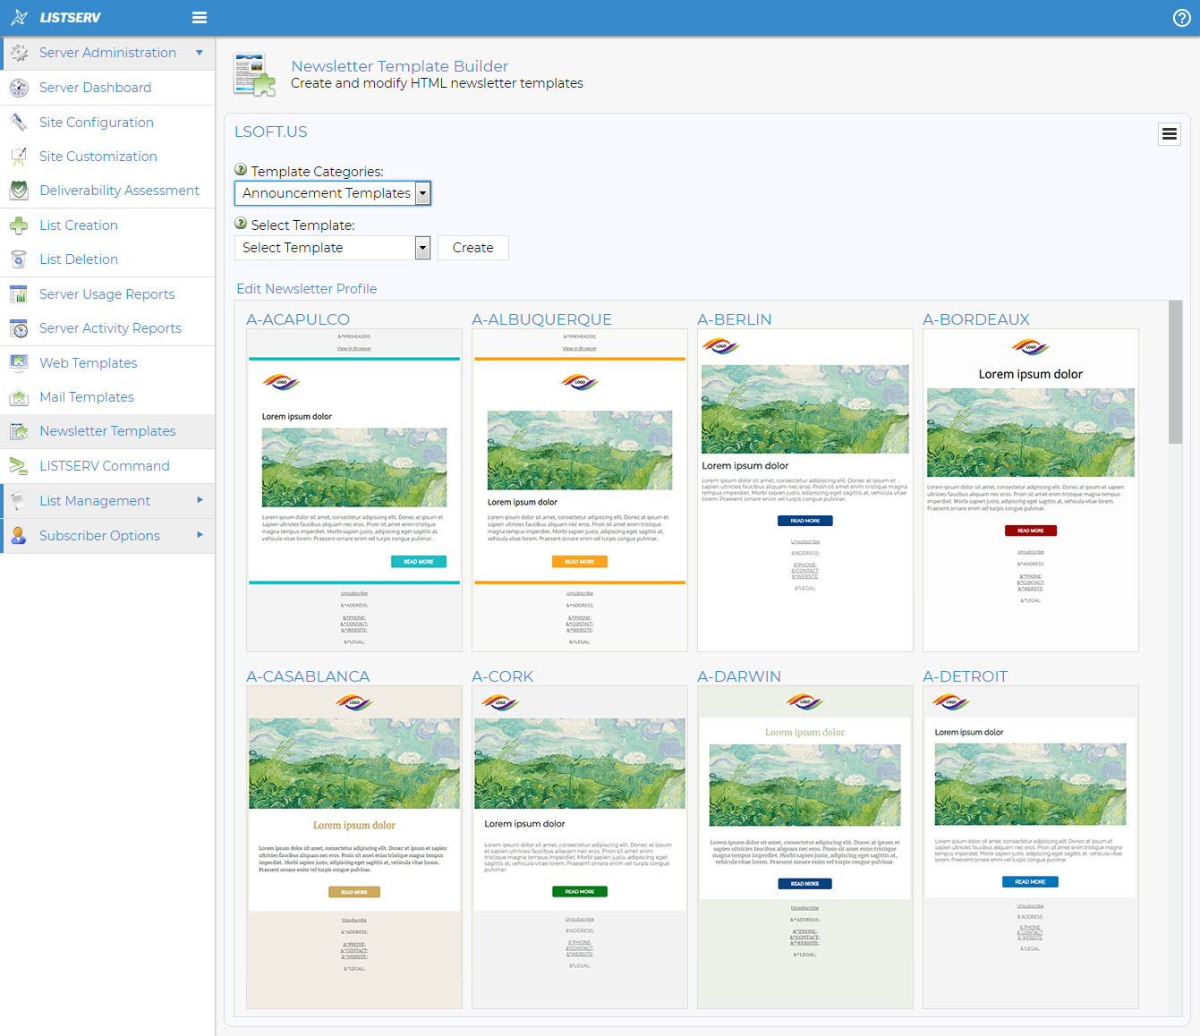The height and width of the screenshot is (1036, 1200).
Task: Click the List Management icon
Action: point(19,501)
